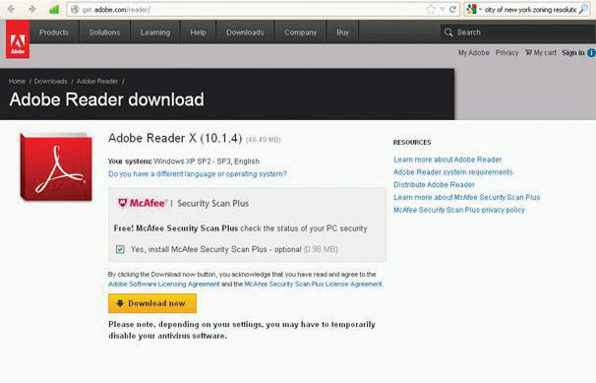The width and height of the screenshot is (596, 383).
Task: Open the Privacy link
Action: (x=507, y=53)
